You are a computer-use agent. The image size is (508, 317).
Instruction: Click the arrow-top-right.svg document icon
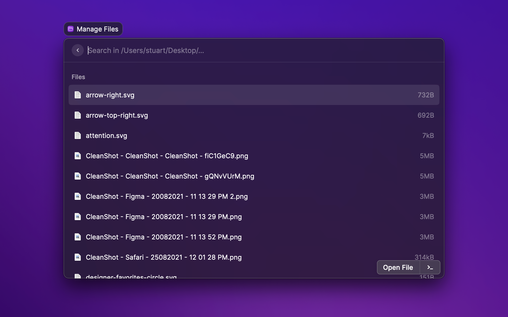pos(78,115)
